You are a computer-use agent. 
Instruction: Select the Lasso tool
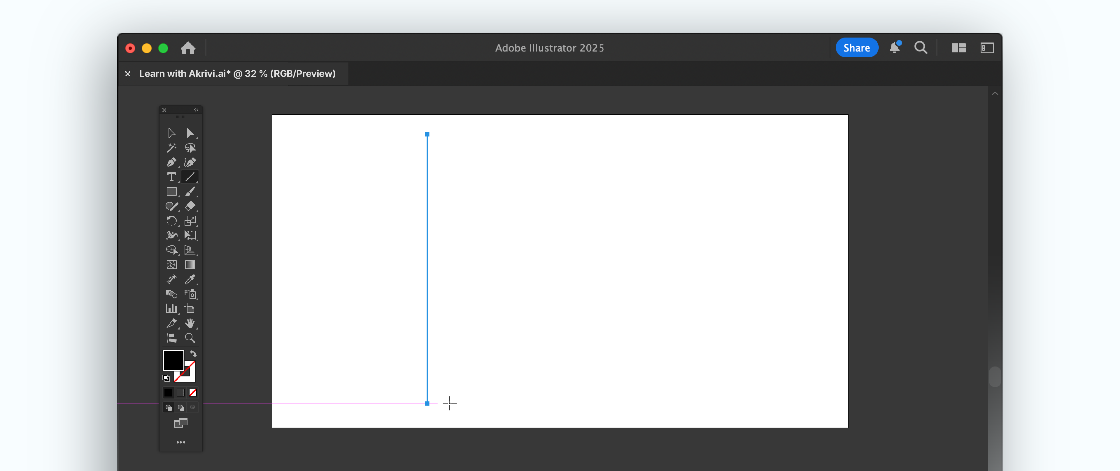click(190, 148)
